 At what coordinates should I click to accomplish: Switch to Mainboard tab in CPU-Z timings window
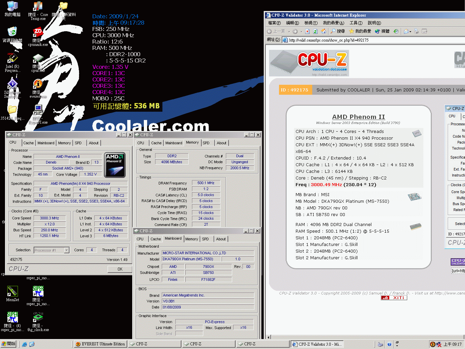(x=174, y=143)
